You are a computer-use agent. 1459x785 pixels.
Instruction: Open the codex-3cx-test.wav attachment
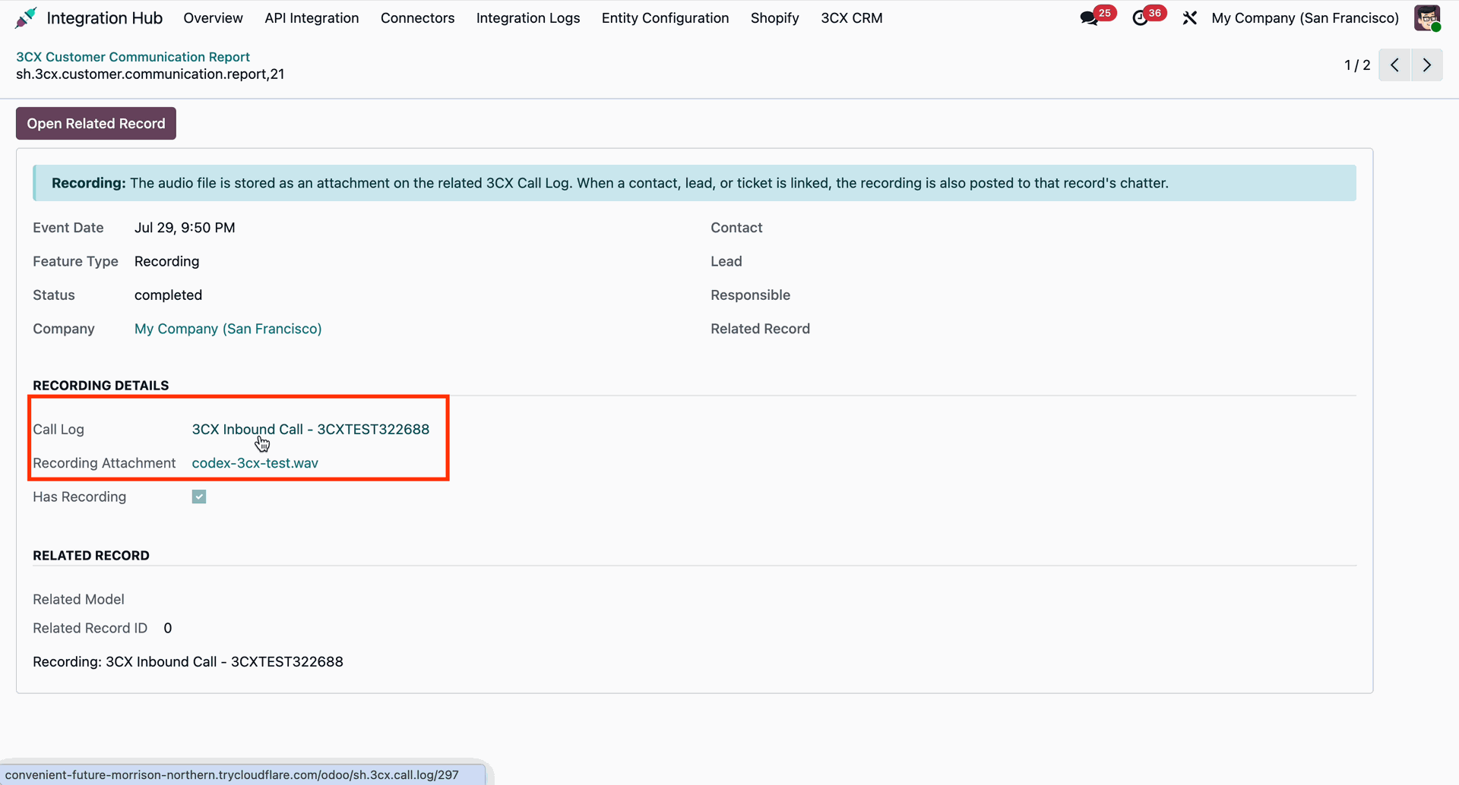[x=255, y=463]
